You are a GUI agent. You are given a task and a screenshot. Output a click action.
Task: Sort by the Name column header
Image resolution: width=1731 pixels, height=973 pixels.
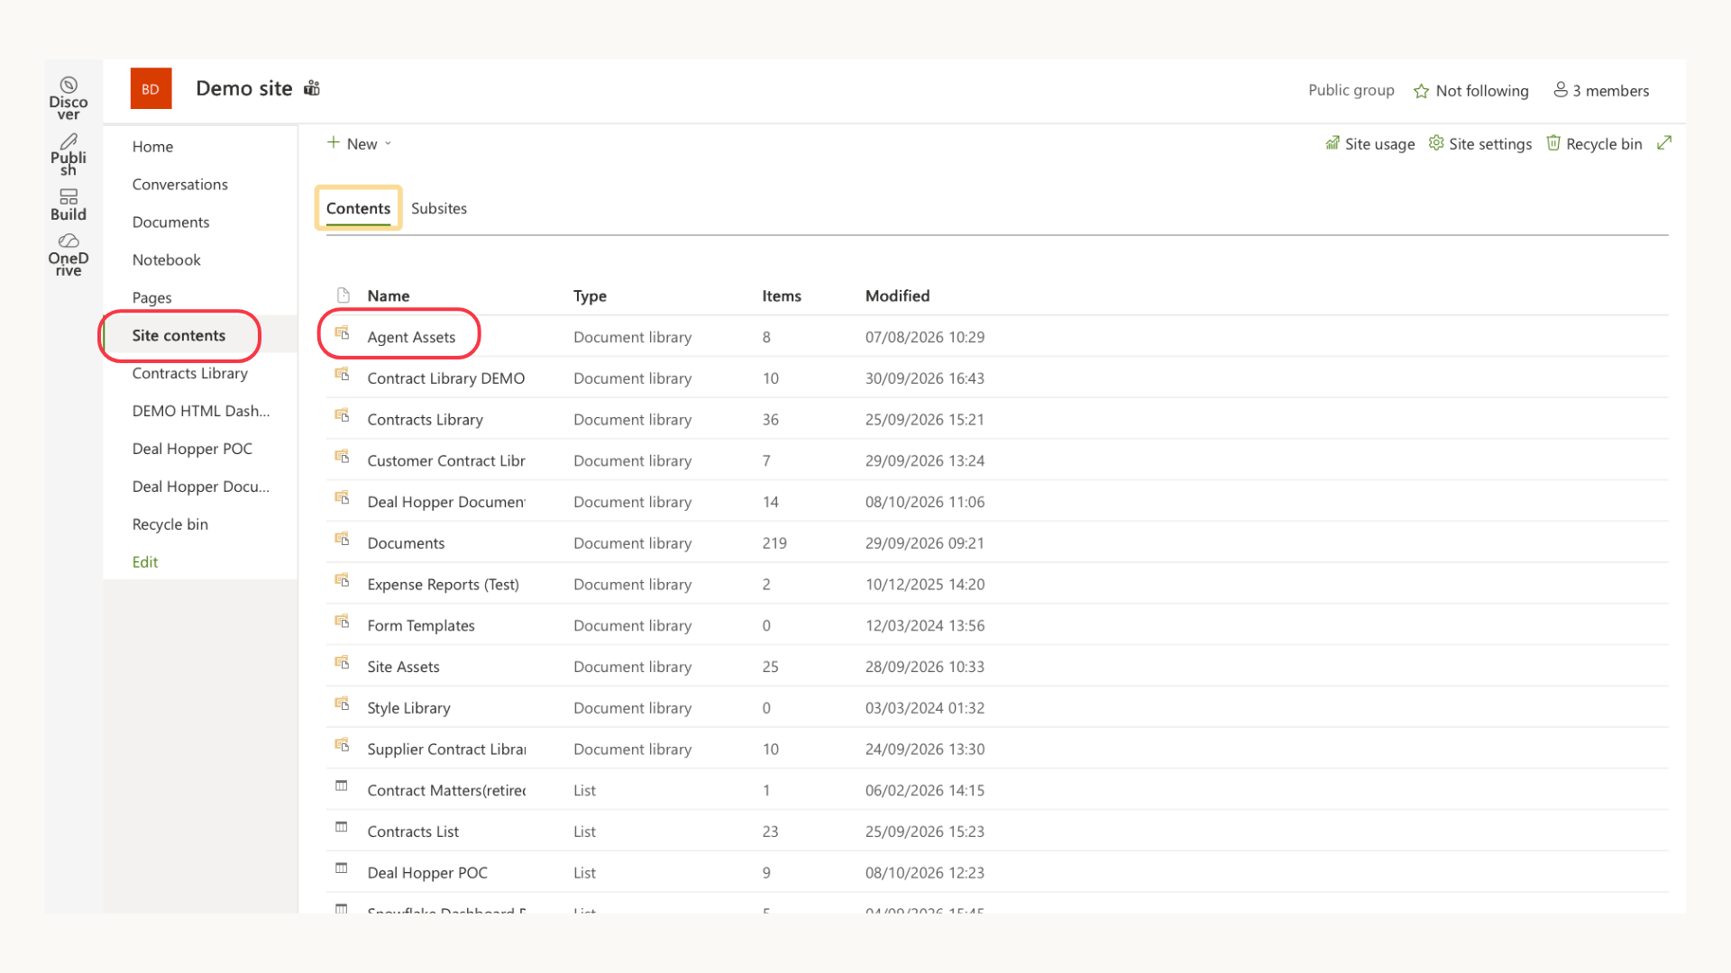pos(388,296)
